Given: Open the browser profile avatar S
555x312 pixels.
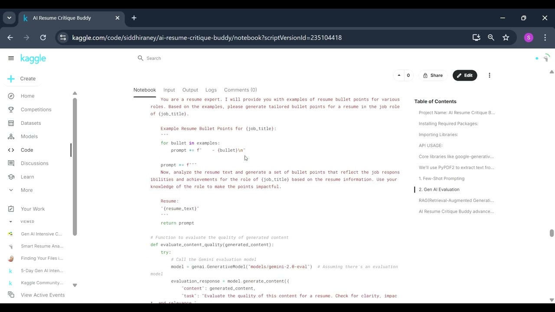Looking at the screenshot, I should click(529, 38).
